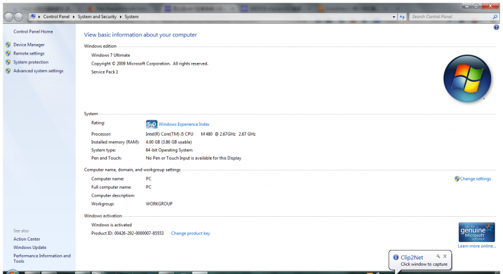The width and height of the screenshot is (503, 274).
Task: Click Windows is activated text
Action: tap(111, 225)
